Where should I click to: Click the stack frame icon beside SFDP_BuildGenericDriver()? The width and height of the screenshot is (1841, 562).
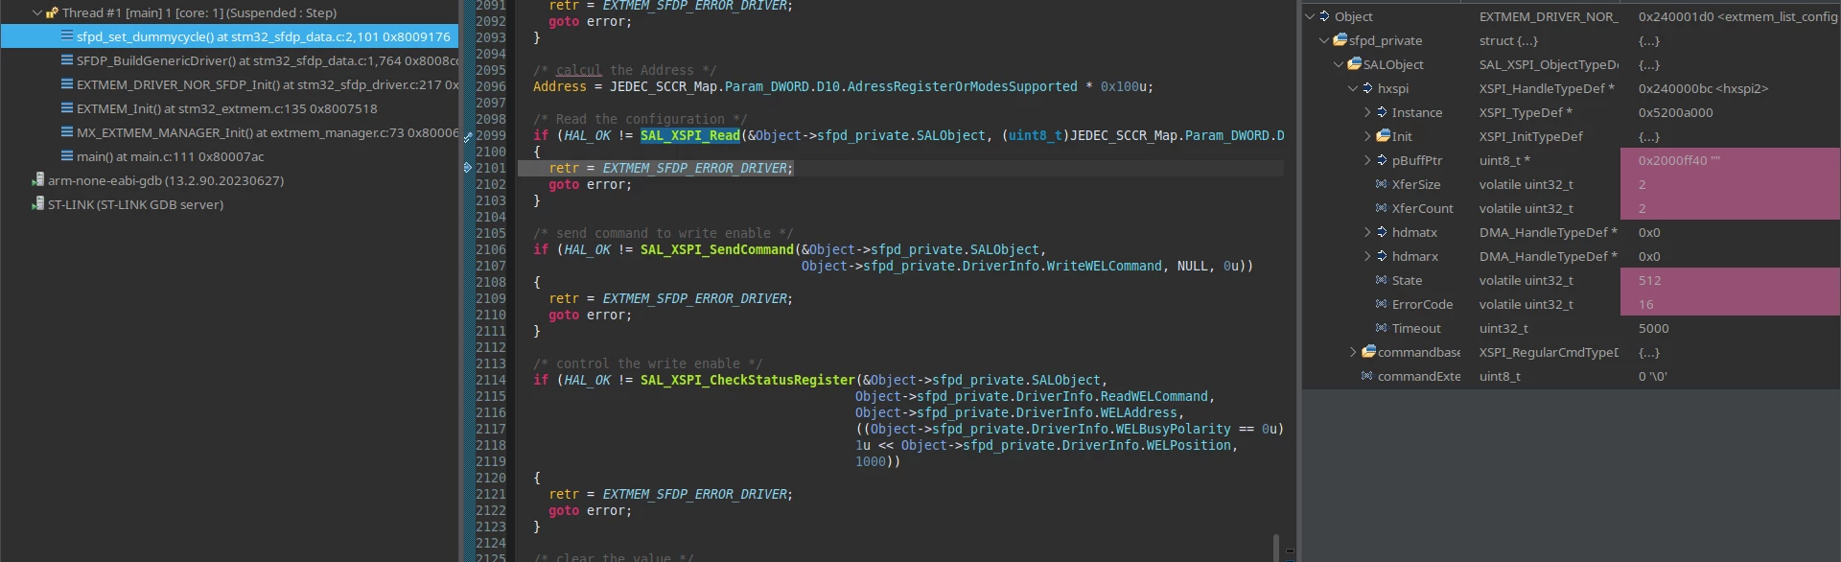[67, 59]
